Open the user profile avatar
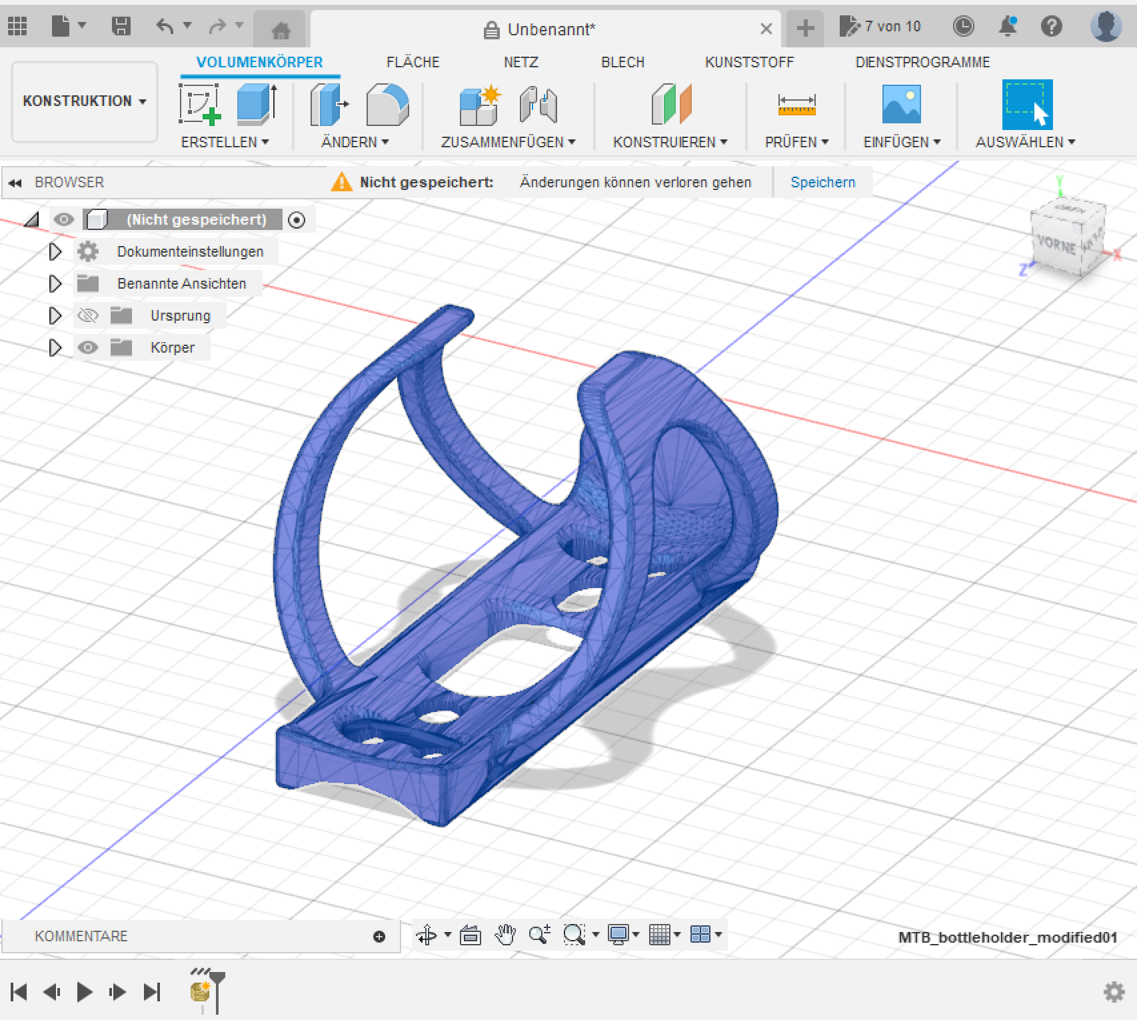 point(1106,27)
